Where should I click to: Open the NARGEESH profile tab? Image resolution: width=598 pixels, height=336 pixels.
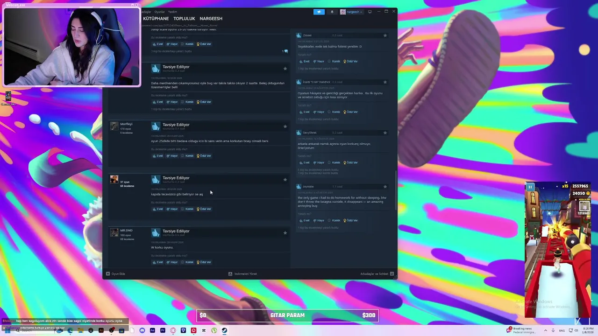click(x=211, y=19)
